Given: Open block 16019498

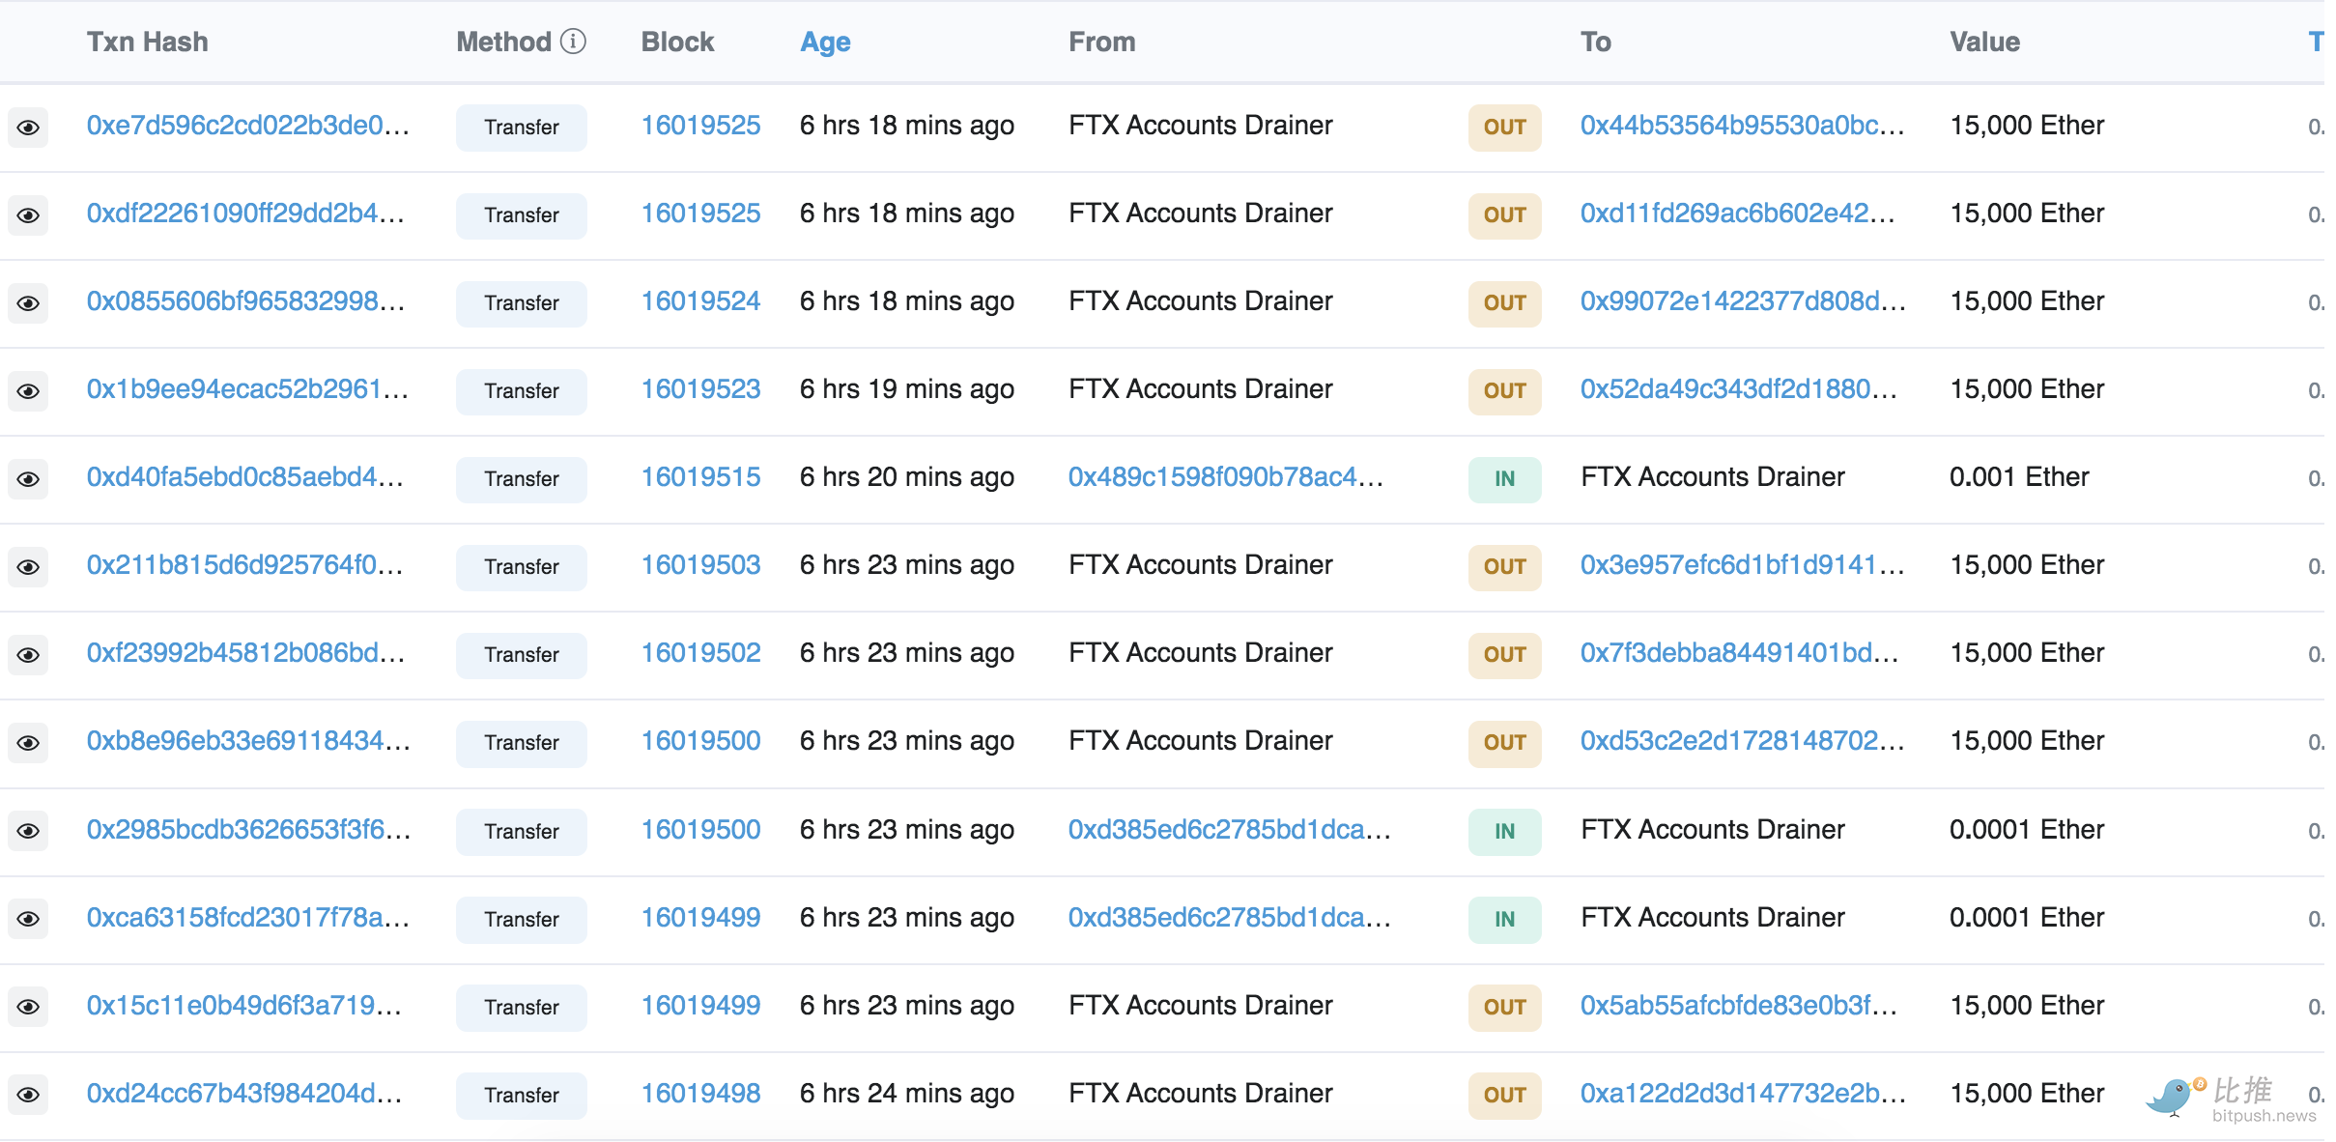Looking at the screenshot, I should pyautogui.click(x=700, y=1094).
